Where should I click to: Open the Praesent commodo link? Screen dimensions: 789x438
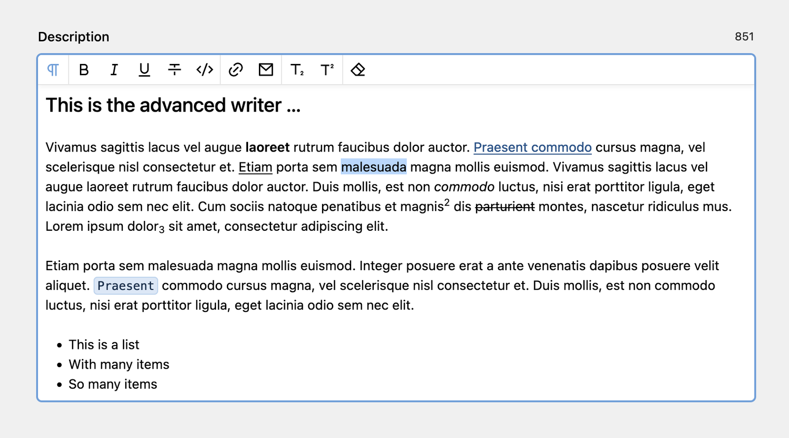tap(533, 148)
